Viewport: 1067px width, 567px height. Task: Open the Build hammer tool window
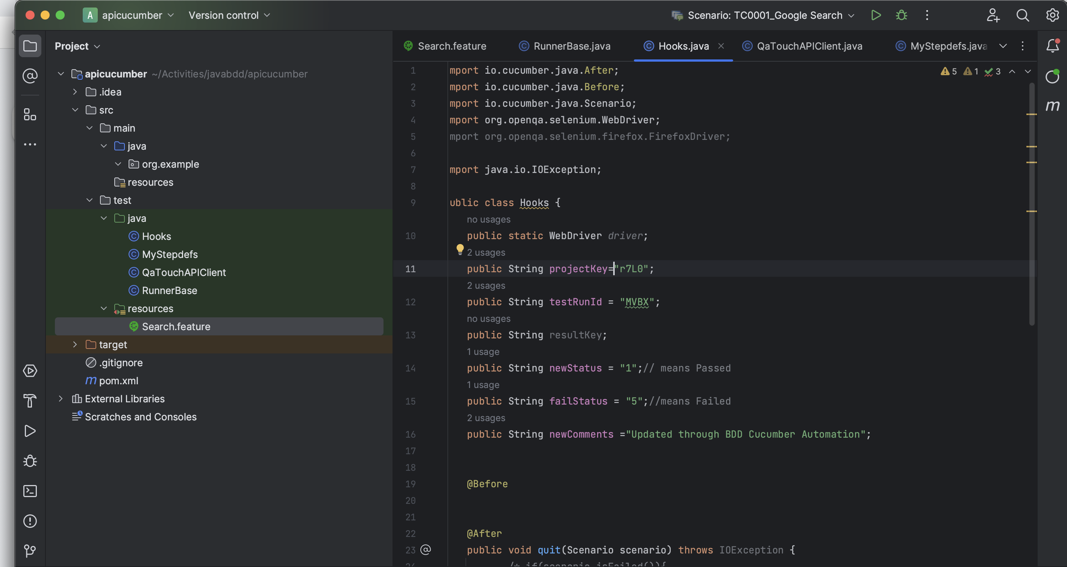pyautogui.click(x=30, y=401)
